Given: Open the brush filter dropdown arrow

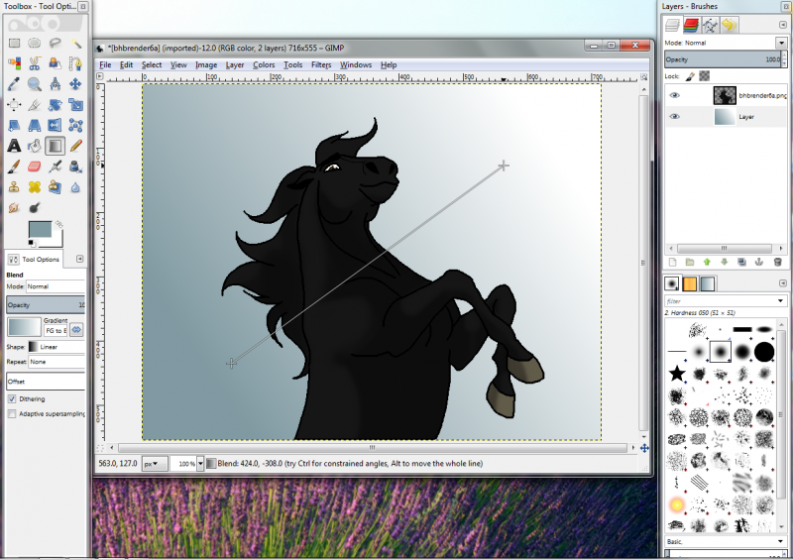Looking at the screenshot, I should point(780,301).
